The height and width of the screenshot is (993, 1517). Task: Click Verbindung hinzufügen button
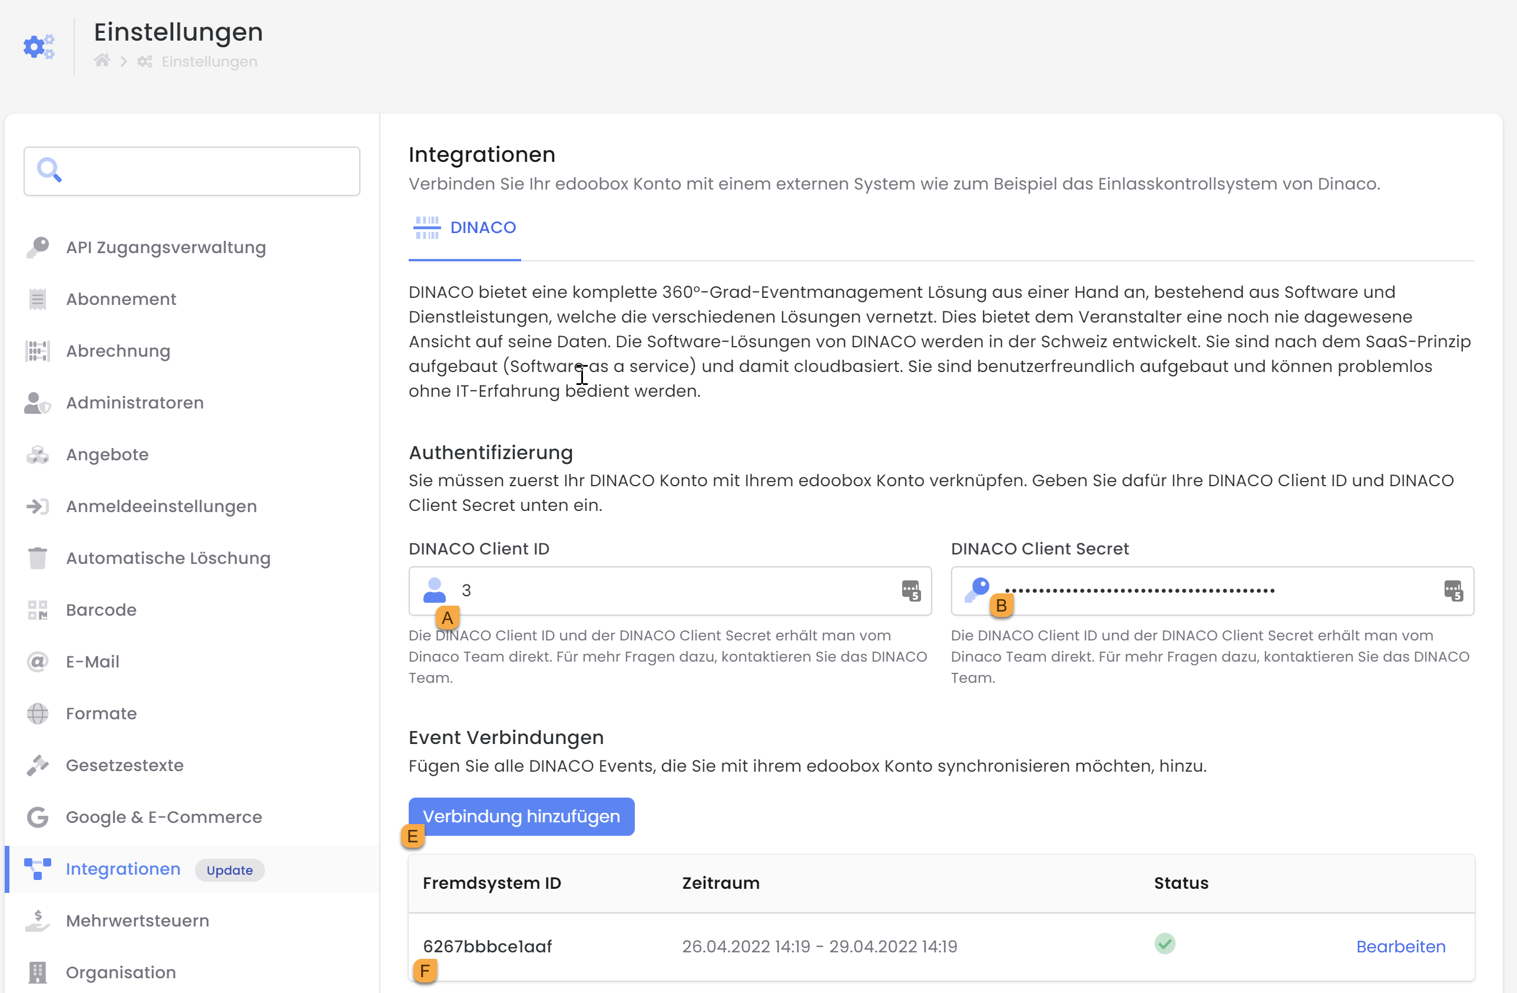tap(521, 816)
